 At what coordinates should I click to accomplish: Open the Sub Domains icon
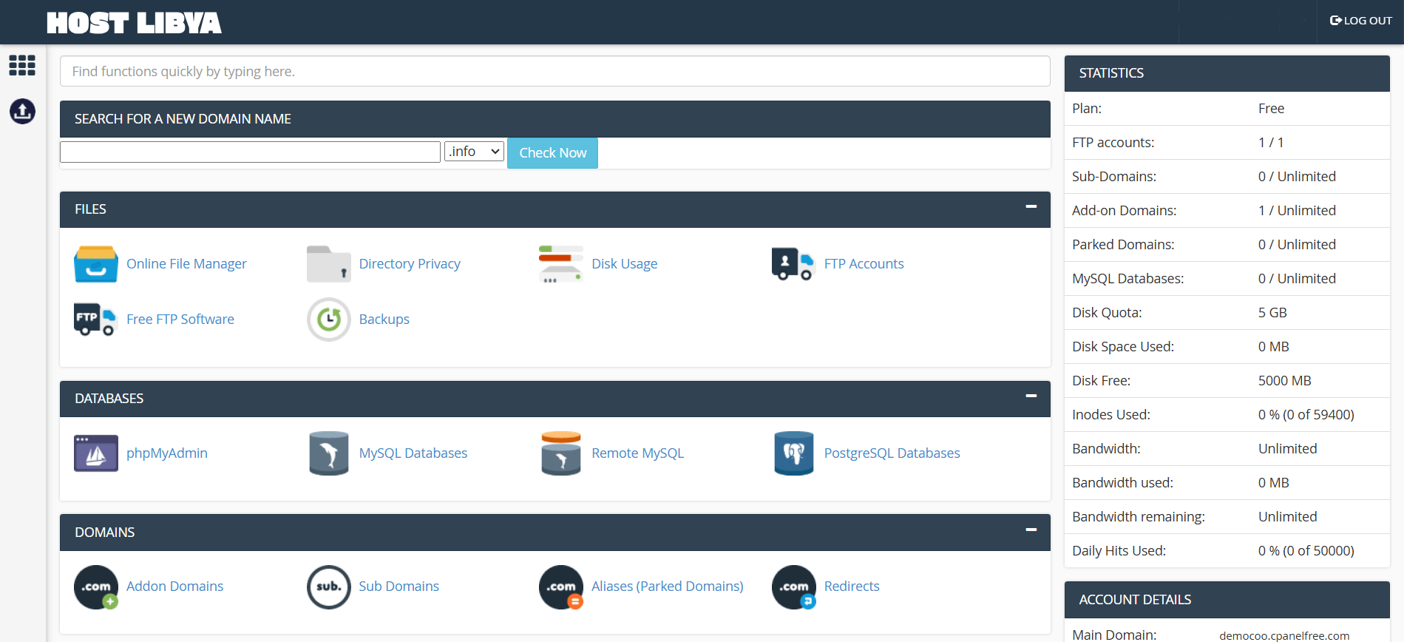pos(328,587)
